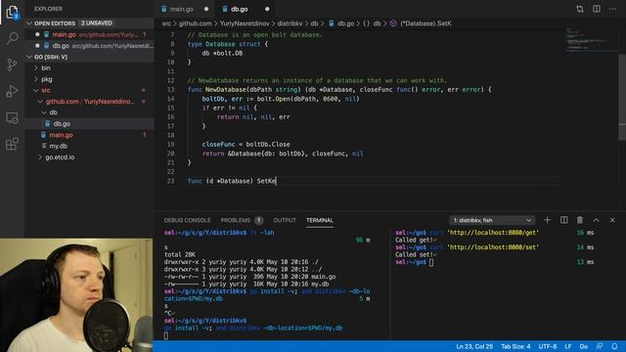
Task: Open the Explorer view in the activity bar
Action: tap(12, 12)
